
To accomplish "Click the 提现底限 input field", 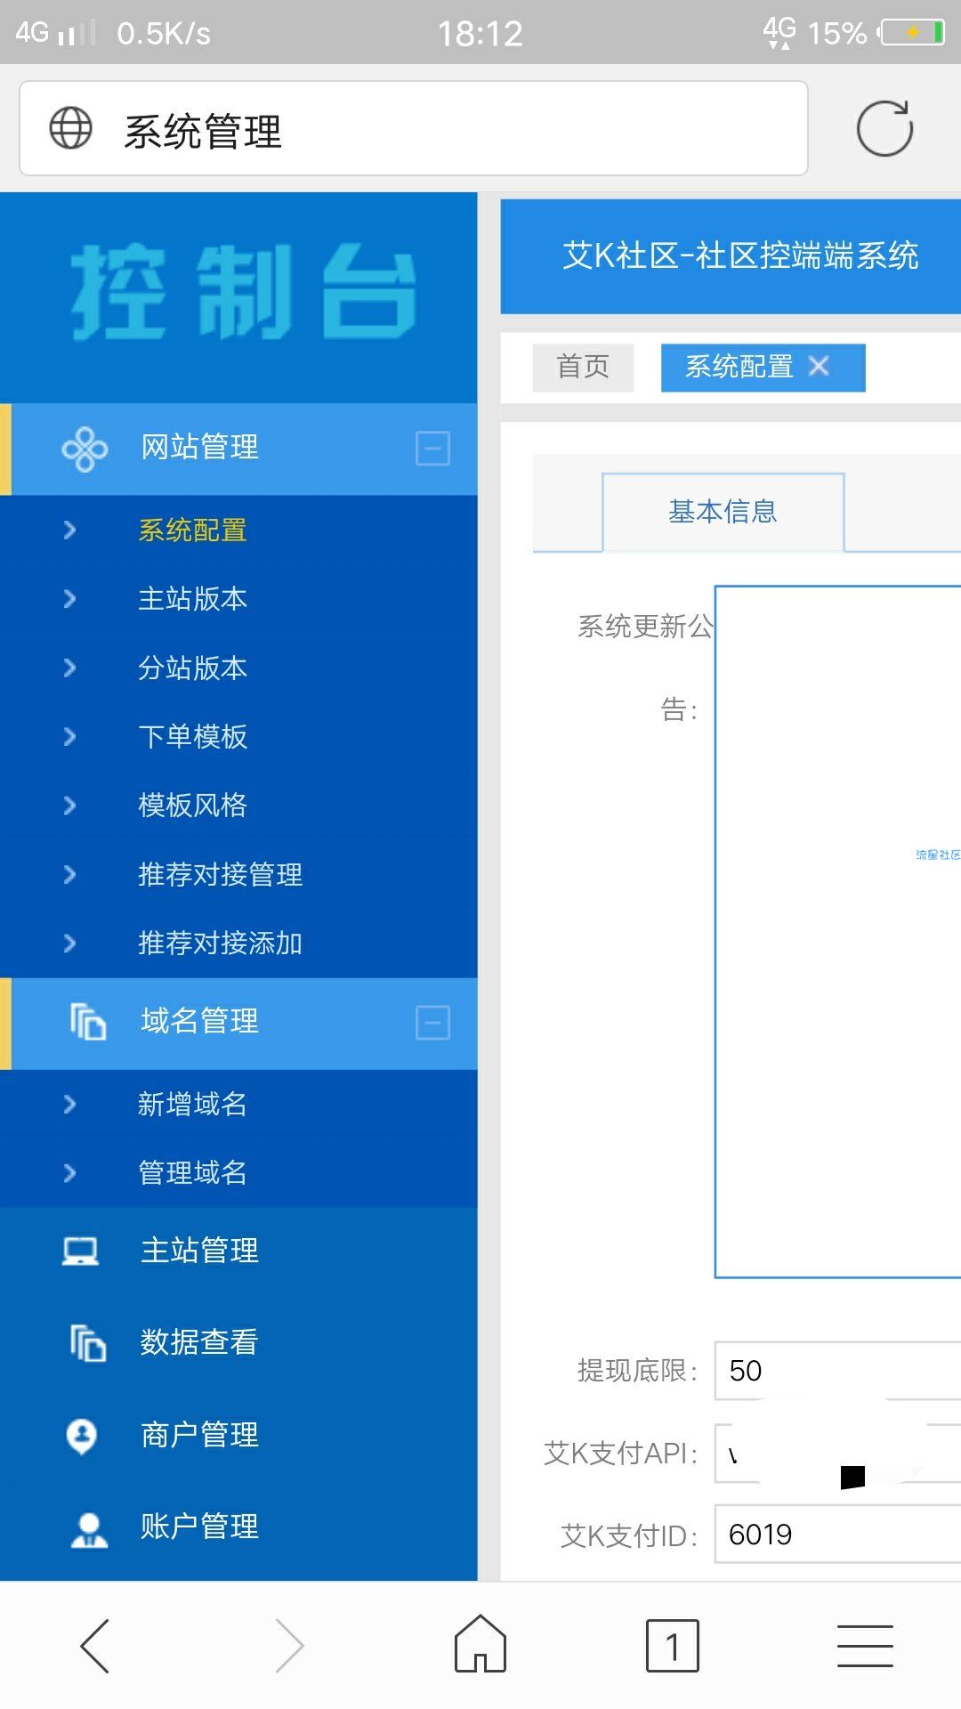I will [x=838, y=1371].
